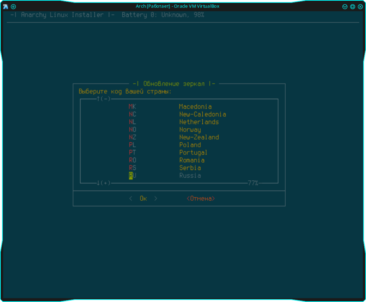Click the scroll-down indicator below the list
Image resolution: width=366 pixels, height=302 pixels.
coord(103,183)
